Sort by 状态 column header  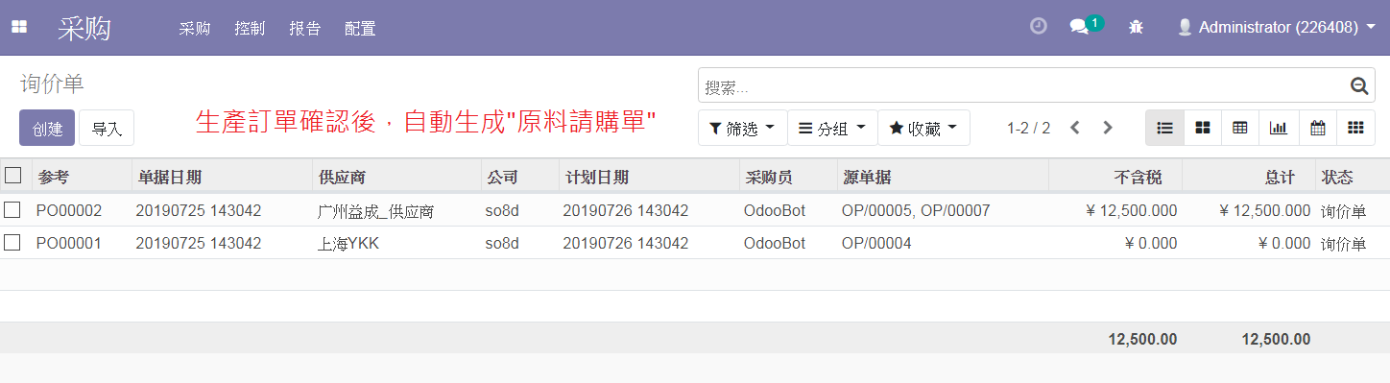point(1352,177)
